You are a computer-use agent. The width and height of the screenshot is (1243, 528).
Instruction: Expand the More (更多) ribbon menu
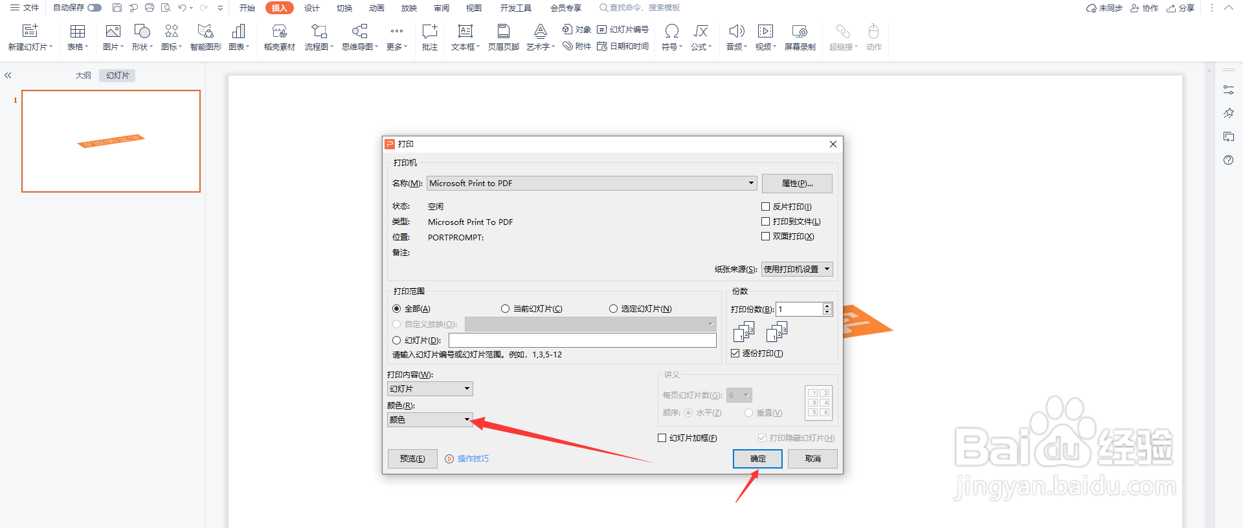click(397, 37)
